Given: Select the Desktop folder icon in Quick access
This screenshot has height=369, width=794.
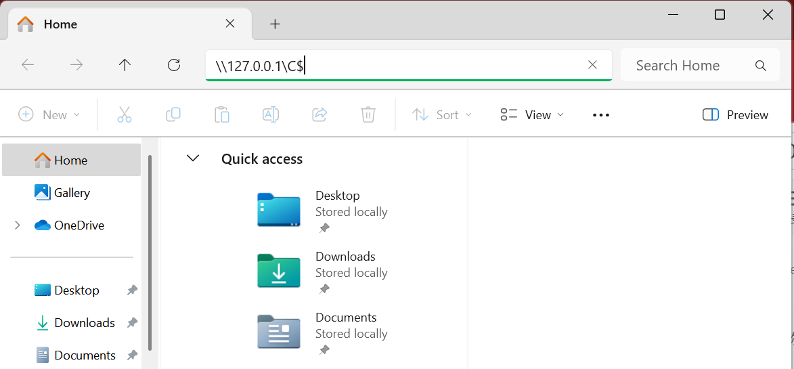Looking at the screenshot, I should coord(278,210).
